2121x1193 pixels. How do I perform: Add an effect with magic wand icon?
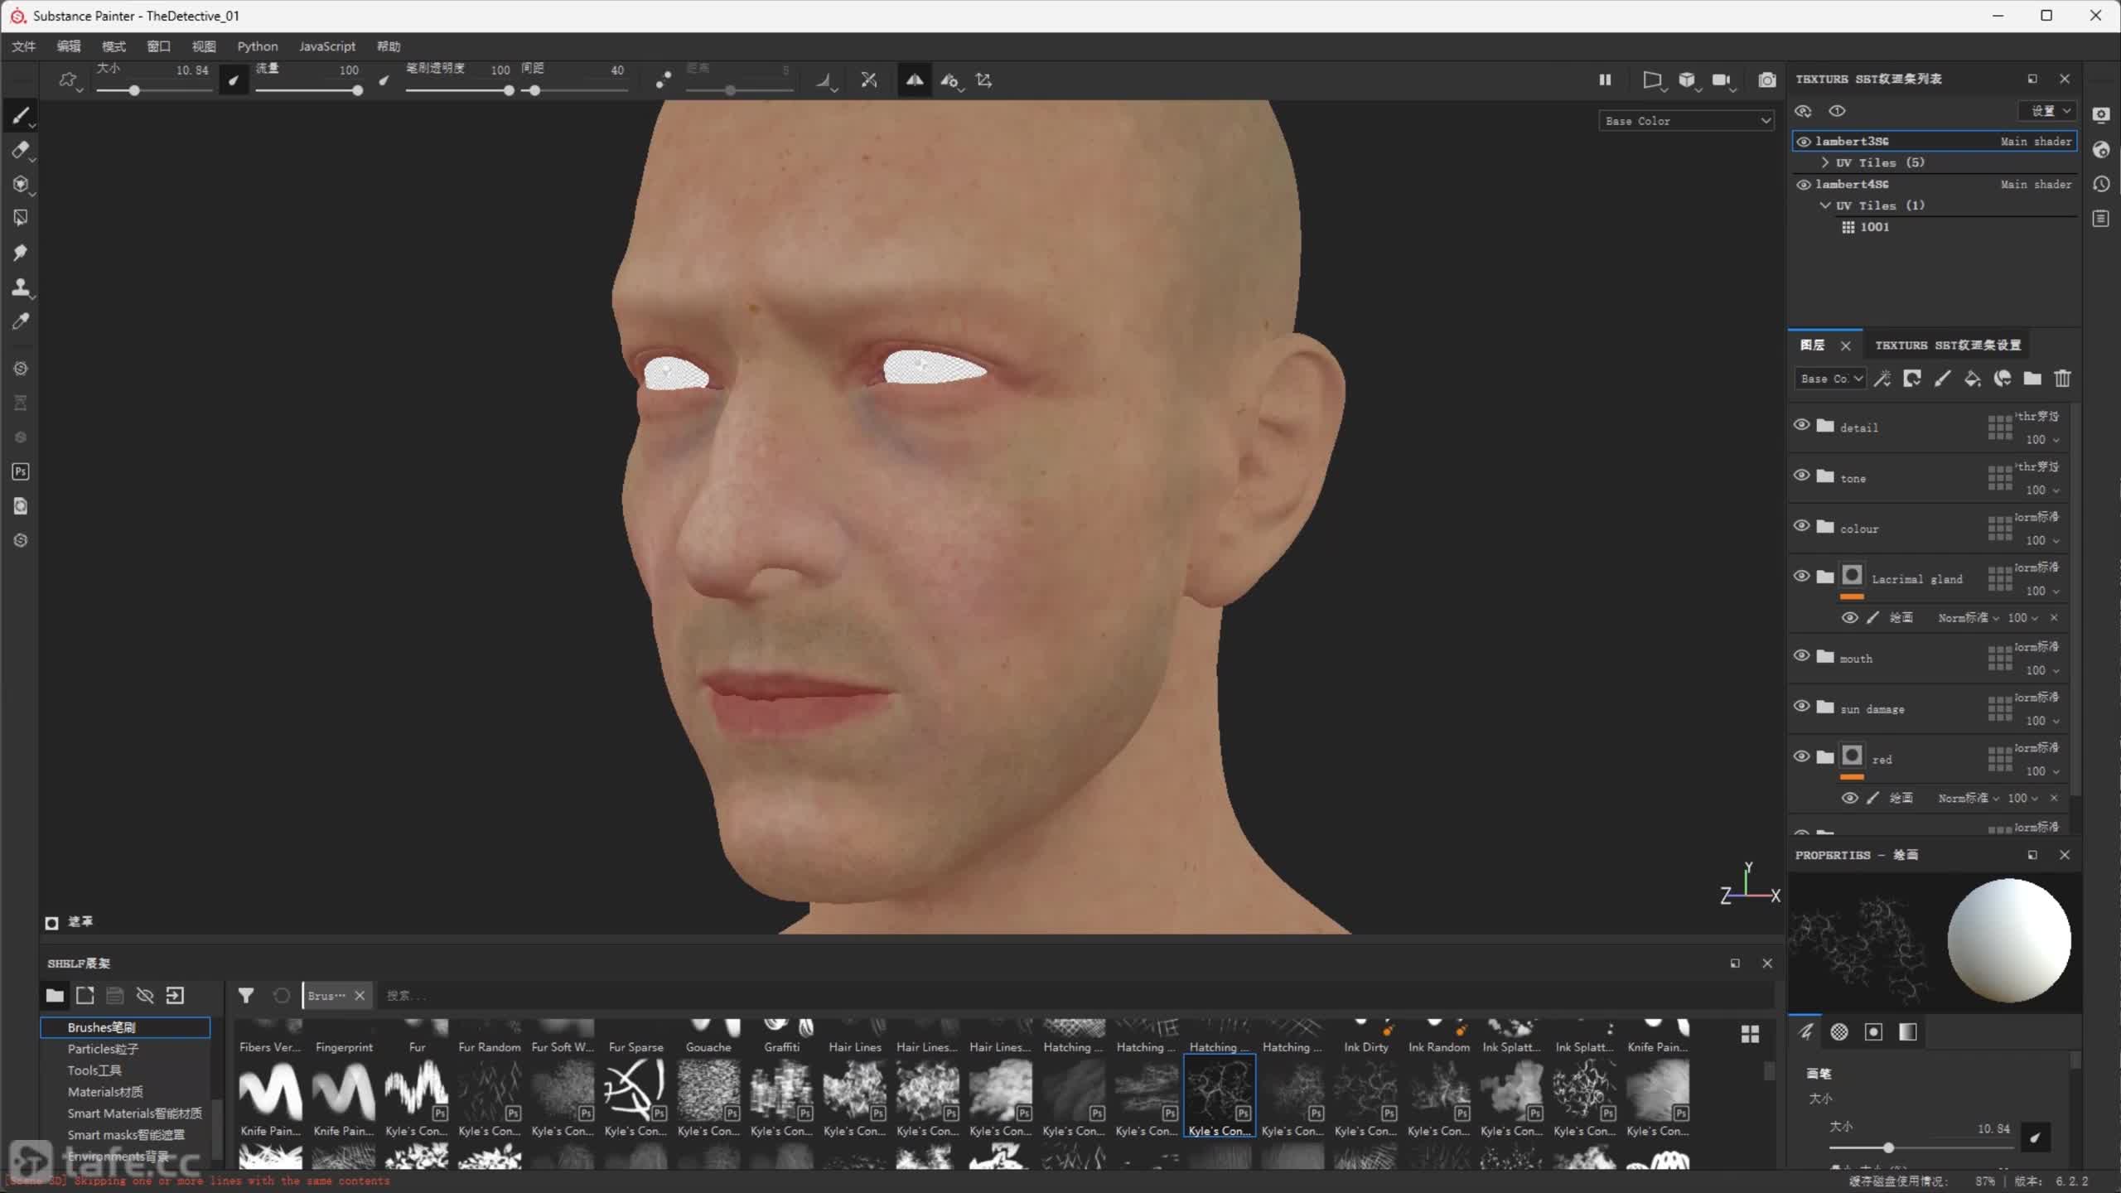1882,379
